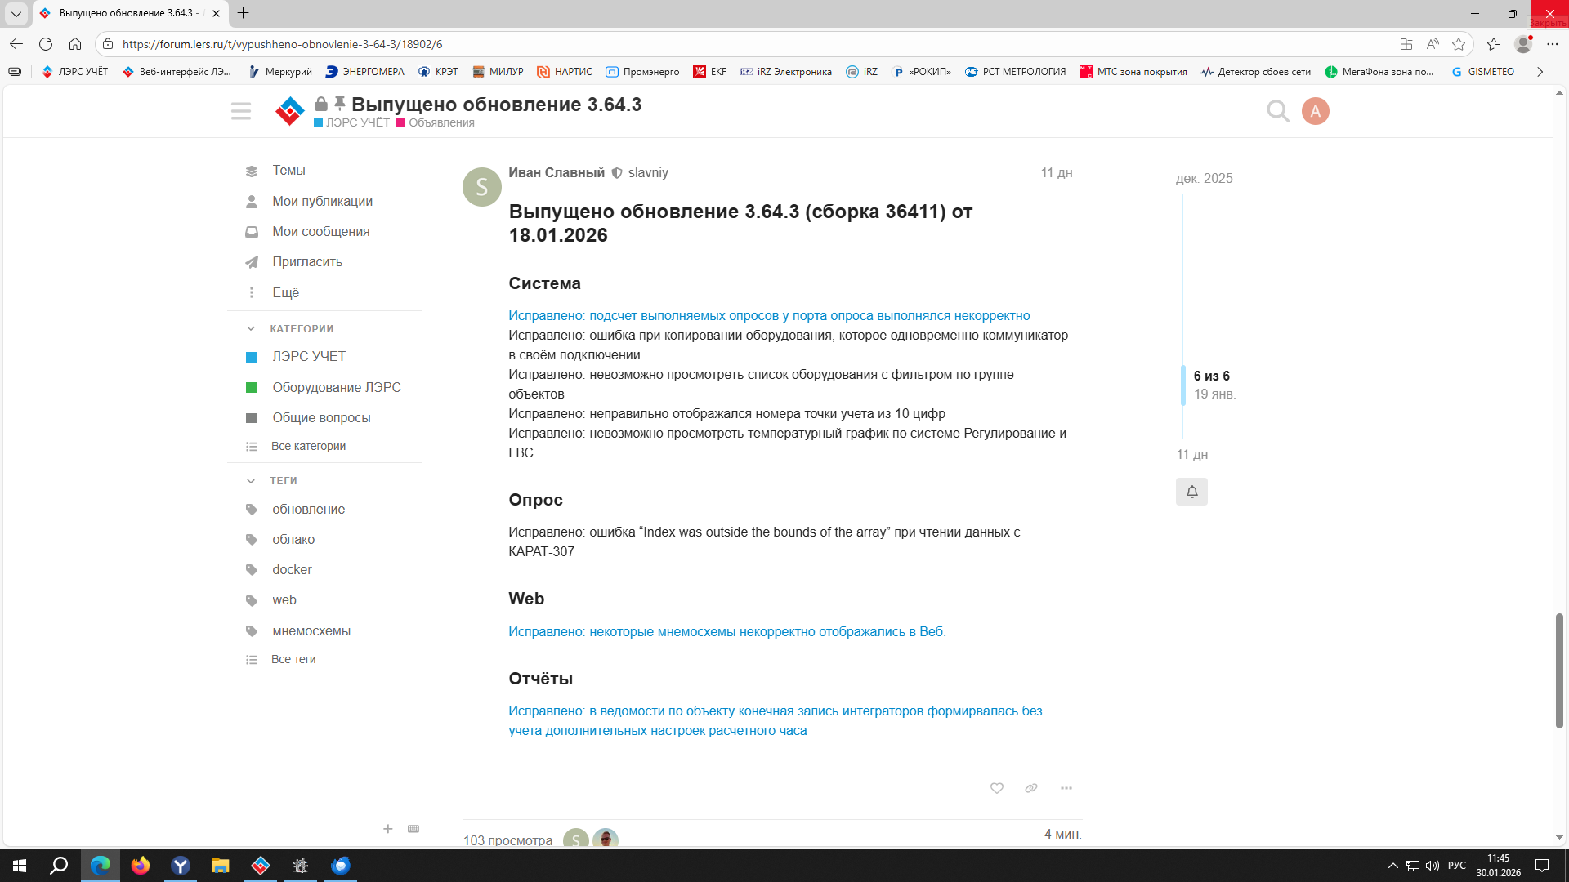Open link about mnemoschemes displayed incorrectly in Web
Image resolution: width=1569 pixels, height=882 pixels.
726,631
